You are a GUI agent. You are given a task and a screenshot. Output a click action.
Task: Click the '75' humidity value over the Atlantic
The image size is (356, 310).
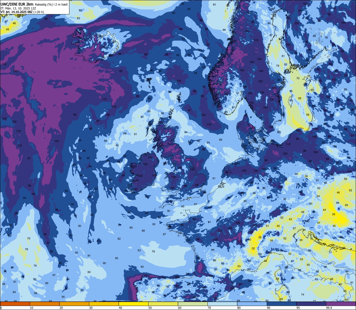tap(29, 239)
